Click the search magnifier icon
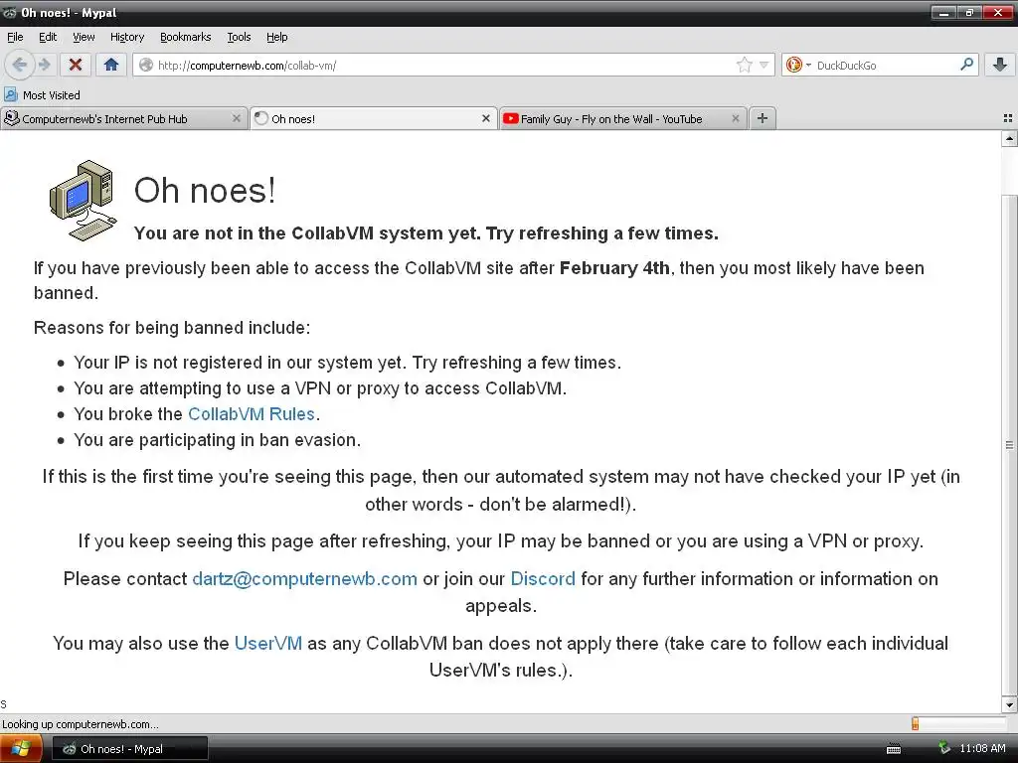Viewport: 1018px width, 763px height. [x=966, y=65]
